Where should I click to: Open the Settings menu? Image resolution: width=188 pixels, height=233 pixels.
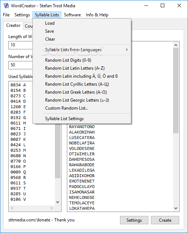point(22,15)
